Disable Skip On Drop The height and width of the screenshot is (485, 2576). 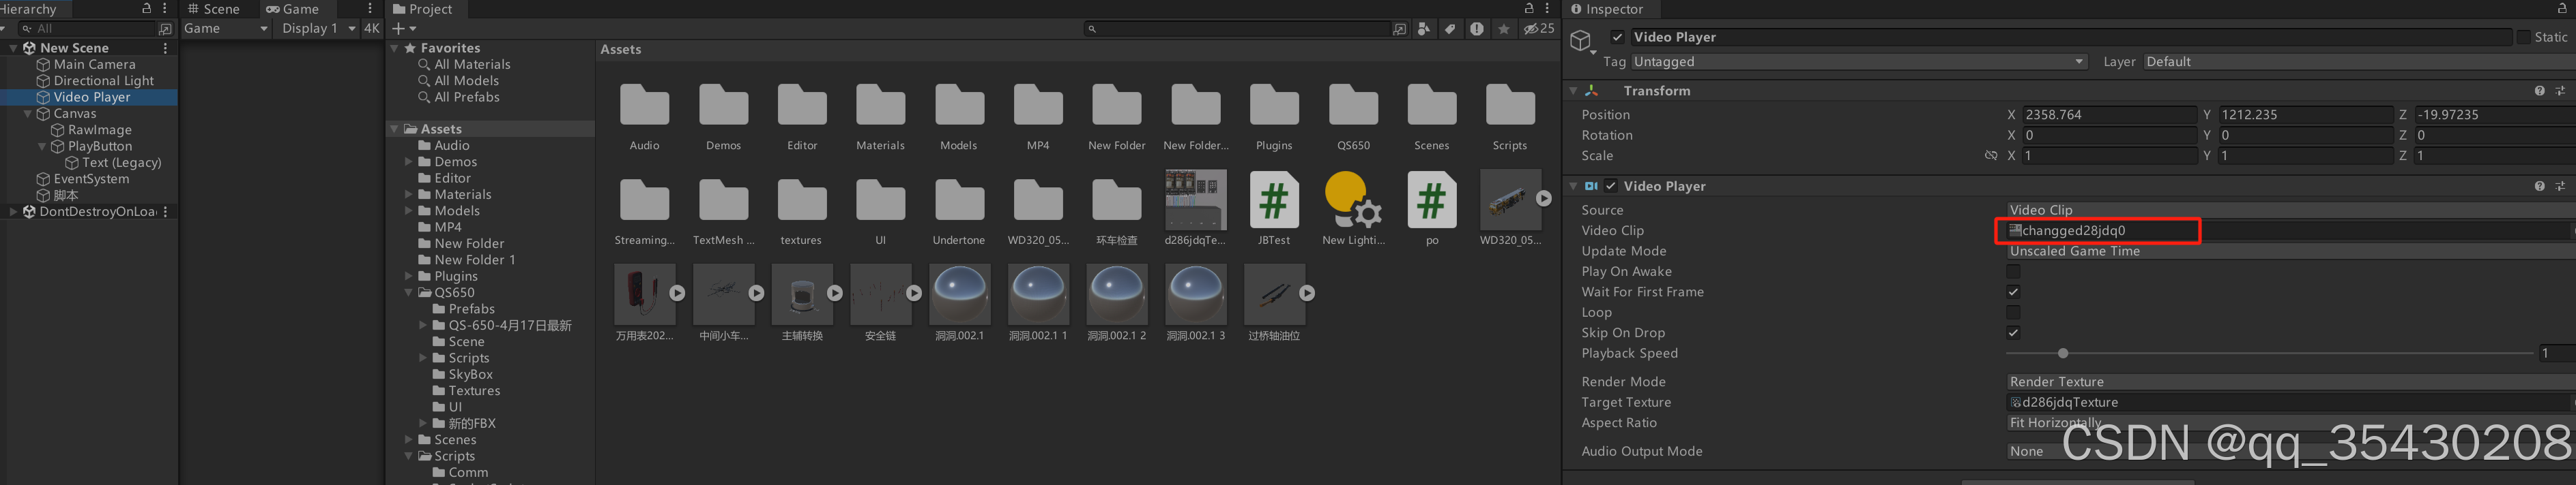coord(2013,333)
